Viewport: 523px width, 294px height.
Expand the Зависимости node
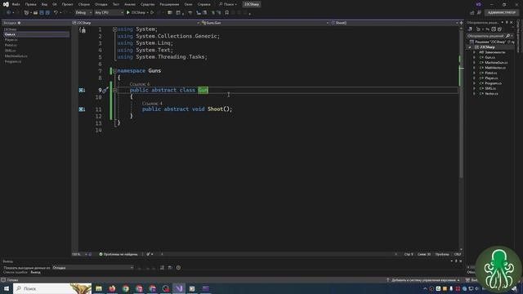(474, 52)
